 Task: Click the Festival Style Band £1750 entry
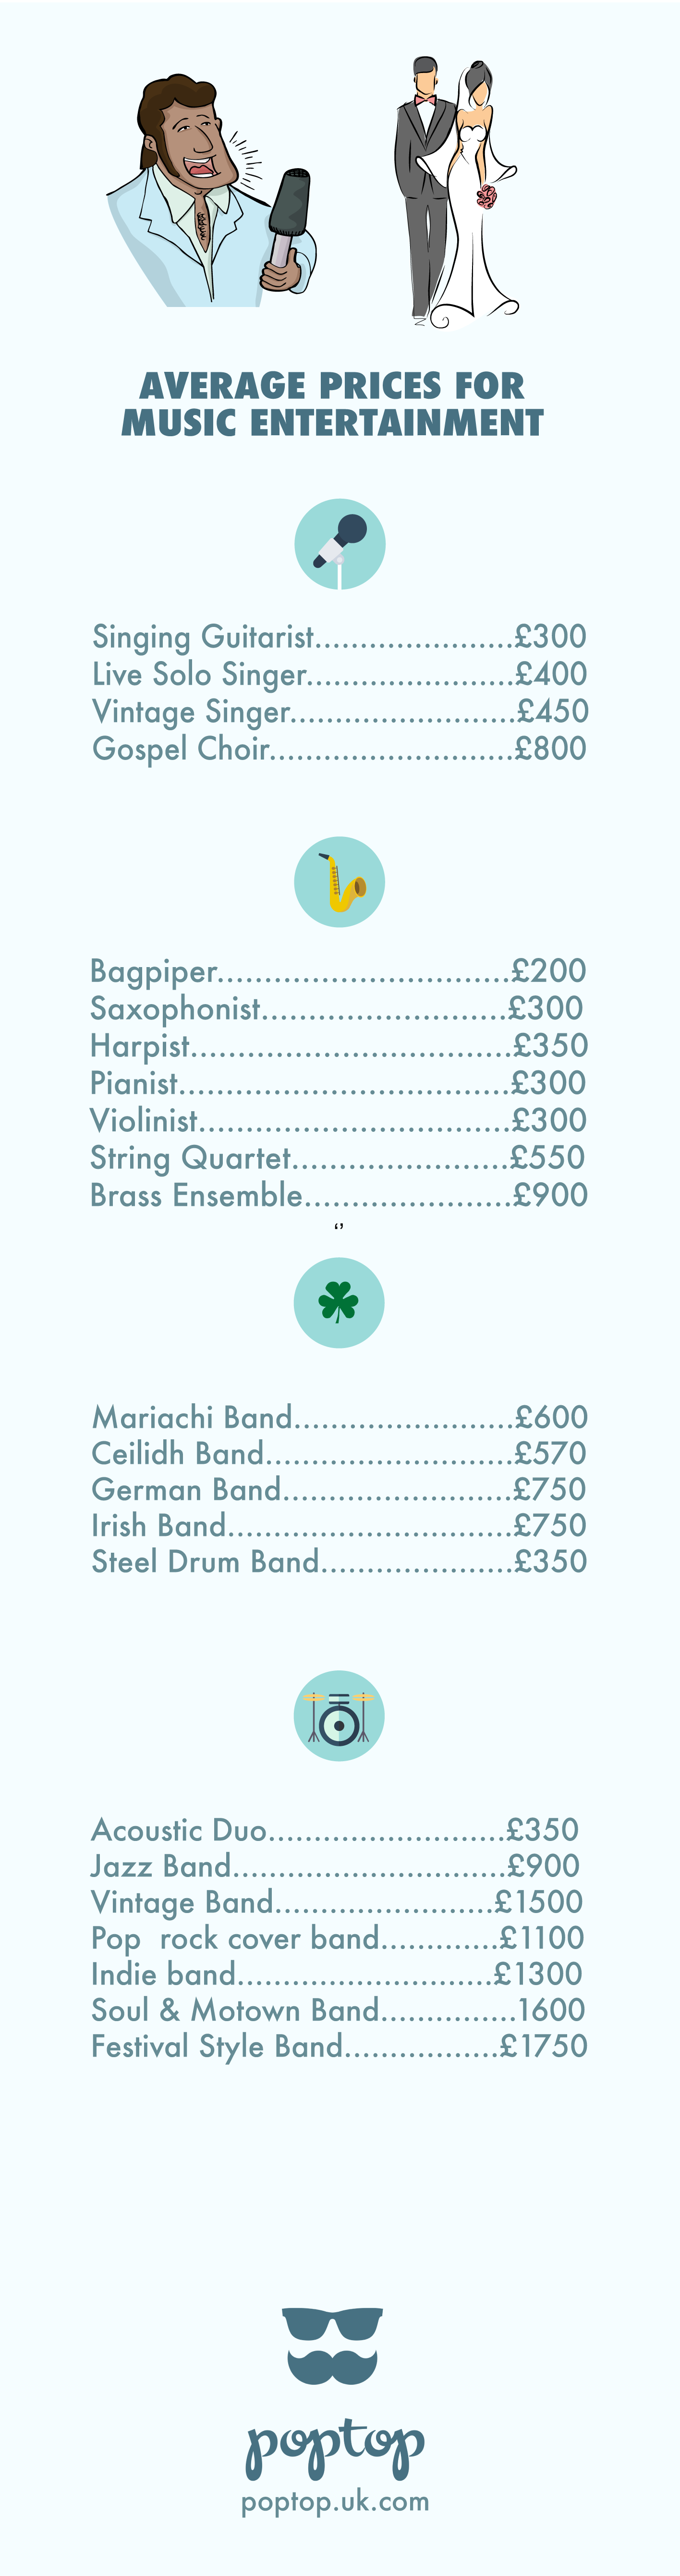click(339, 2046)
